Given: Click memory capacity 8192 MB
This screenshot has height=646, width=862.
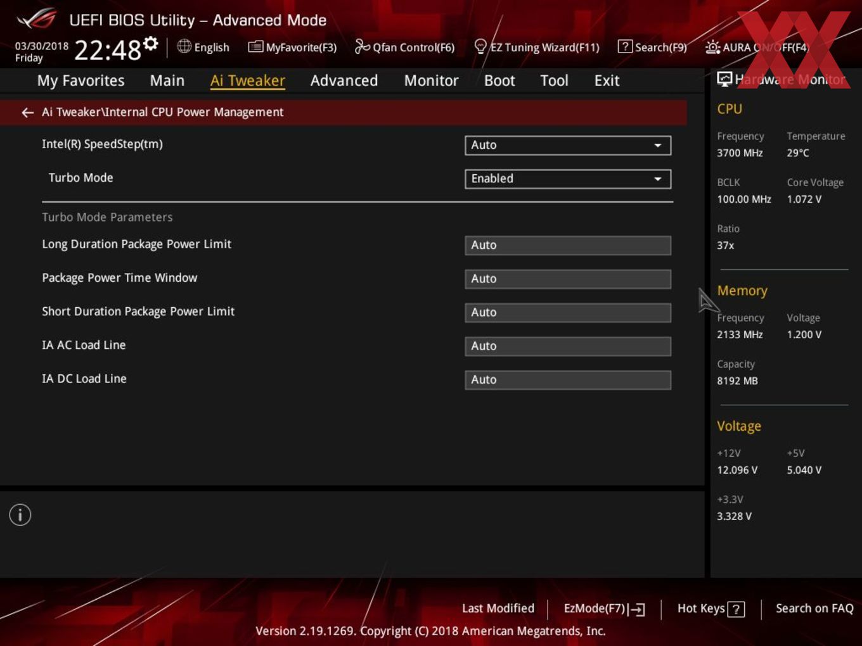Looking at the screenshot, I should coord(737,381).
